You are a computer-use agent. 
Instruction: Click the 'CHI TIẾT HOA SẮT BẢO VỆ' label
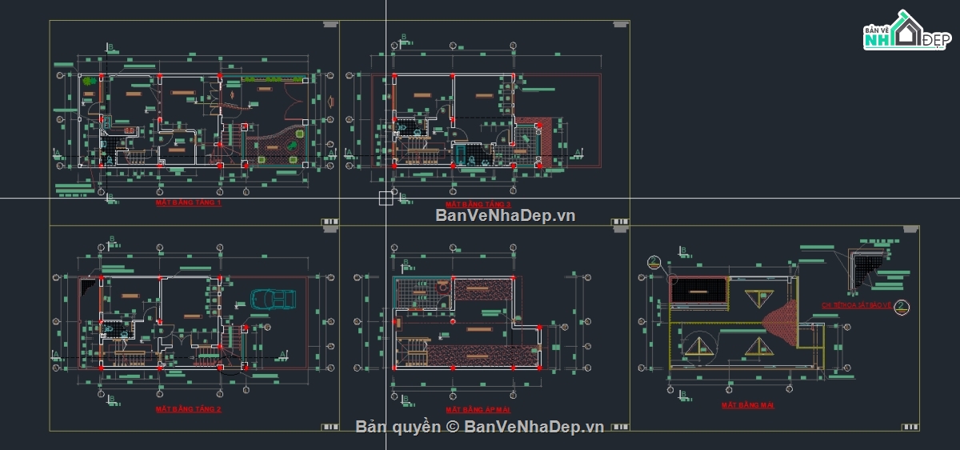coord(858,305)
